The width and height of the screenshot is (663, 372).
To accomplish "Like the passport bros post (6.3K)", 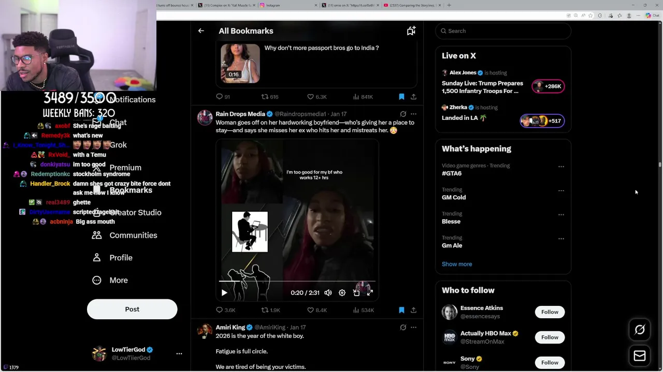I will (x=316, y=97).
